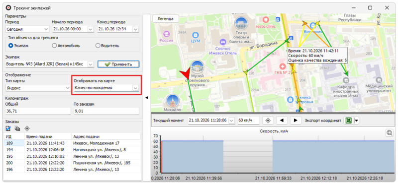Click the Михайло landmark icon on map

pyautogui.click(x=173, y=101)
